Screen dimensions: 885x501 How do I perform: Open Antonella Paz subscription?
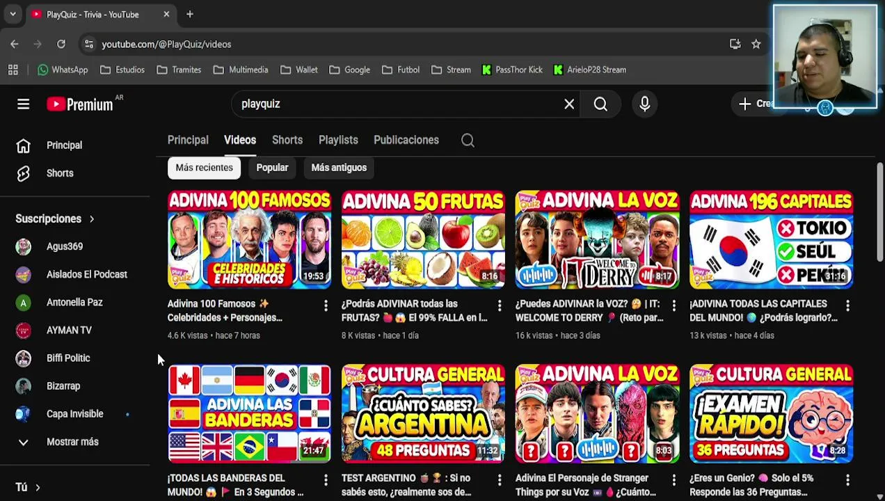click(74, 302)
